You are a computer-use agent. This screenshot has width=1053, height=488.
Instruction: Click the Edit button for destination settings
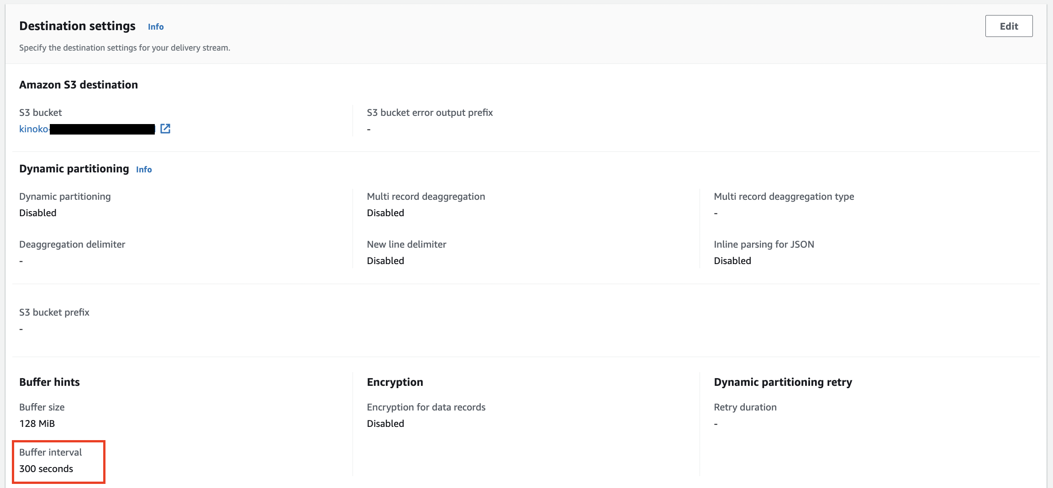[1008, 26]
